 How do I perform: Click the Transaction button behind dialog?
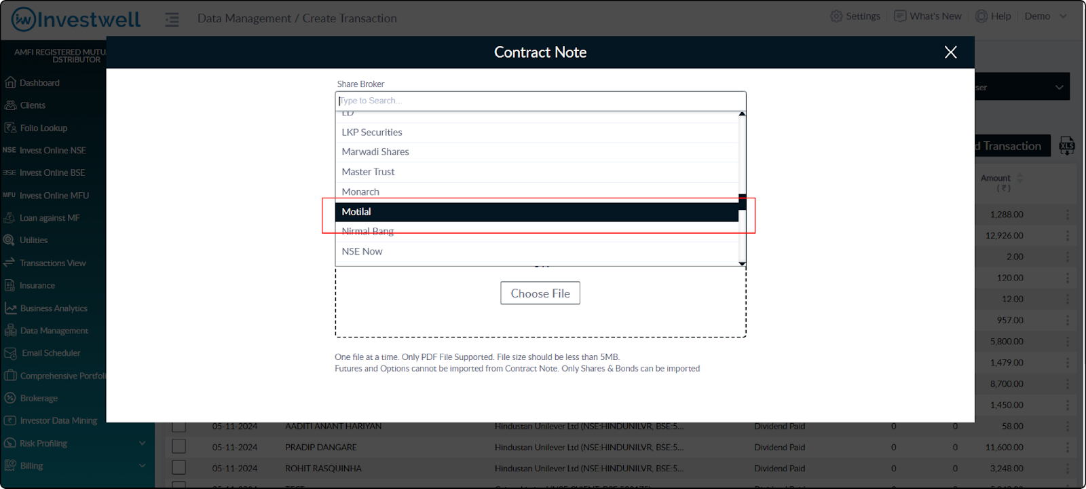pyautogui.click(x=1012, y=146)
